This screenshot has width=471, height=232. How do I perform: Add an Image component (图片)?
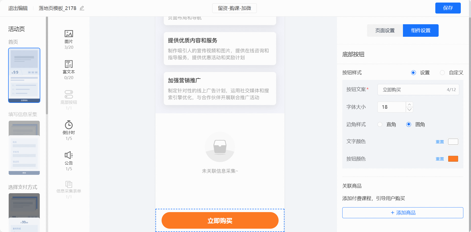coord(69,40)
